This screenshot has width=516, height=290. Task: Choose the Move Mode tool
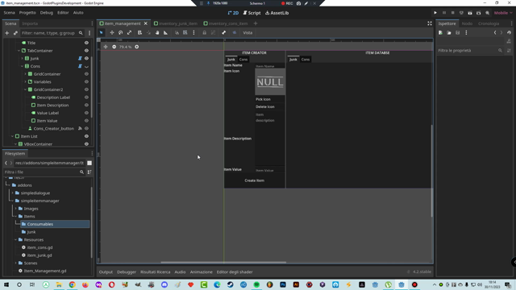coord(112,32)
